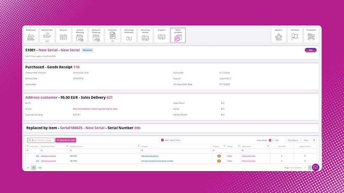This screenshot has height=193, width=344.
Task: Click the purple envelope chat icon
Action: click(x=316, y=167)
